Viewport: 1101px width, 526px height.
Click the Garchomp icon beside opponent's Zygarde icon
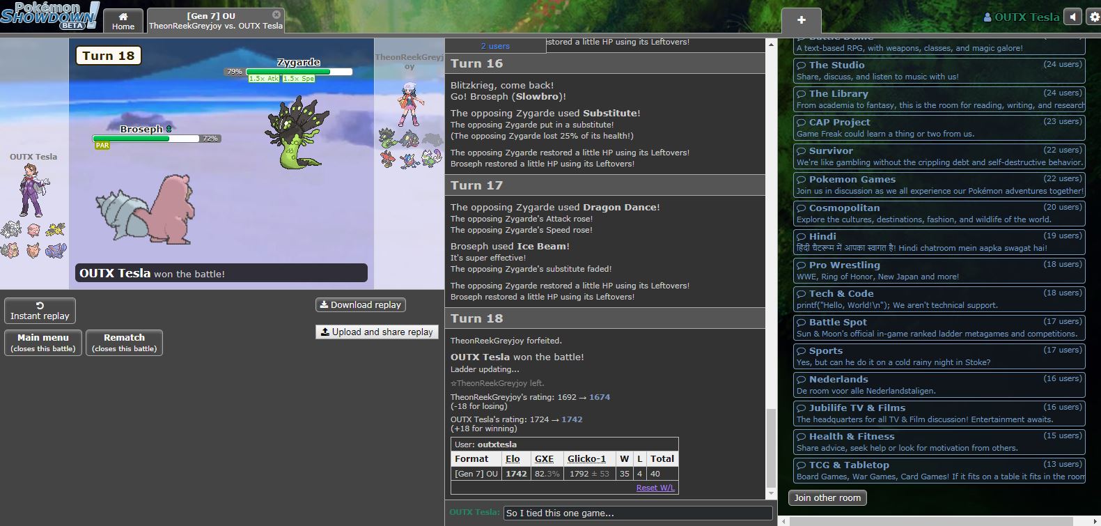tap(409, 139)
